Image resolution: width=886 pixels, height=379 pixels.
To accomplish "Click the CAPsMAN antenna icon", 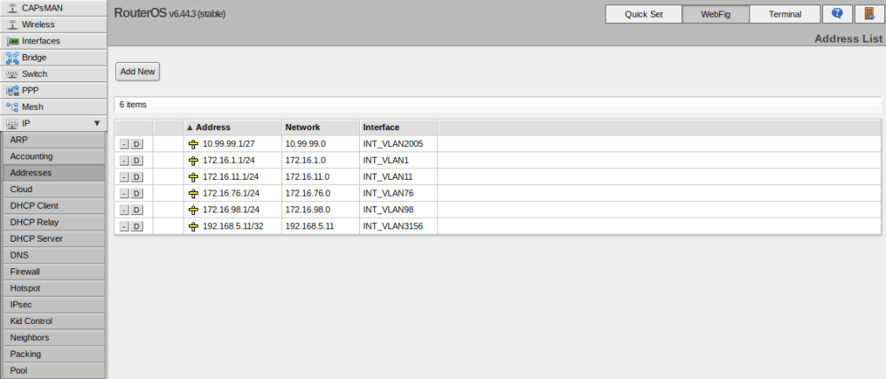I will point(12,8).
